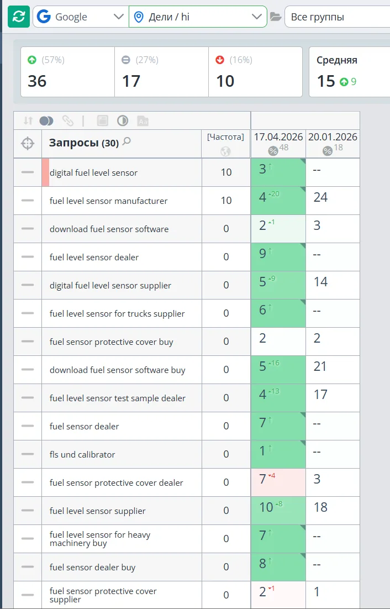Click dash icon for fuel level sensor dealer row
Screen dimensions: 390x609
(28, 257)
